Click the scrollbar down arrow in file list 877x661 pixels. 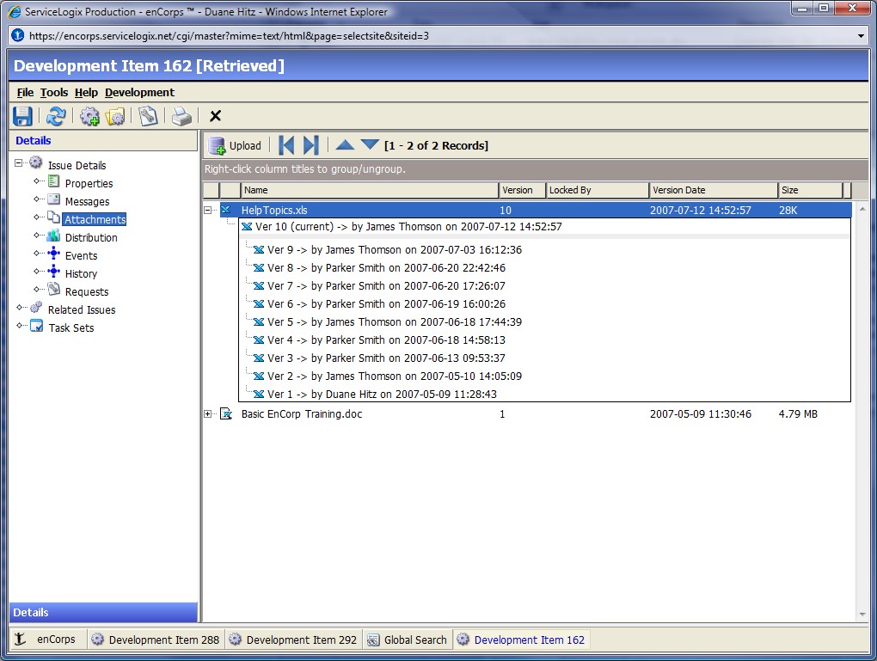(862, 615)
